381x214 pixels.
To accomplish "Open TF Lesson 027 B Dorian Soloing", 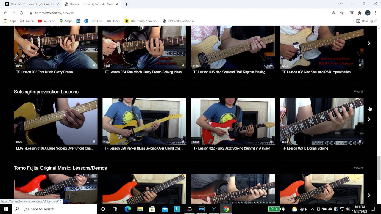I will 321,121.
